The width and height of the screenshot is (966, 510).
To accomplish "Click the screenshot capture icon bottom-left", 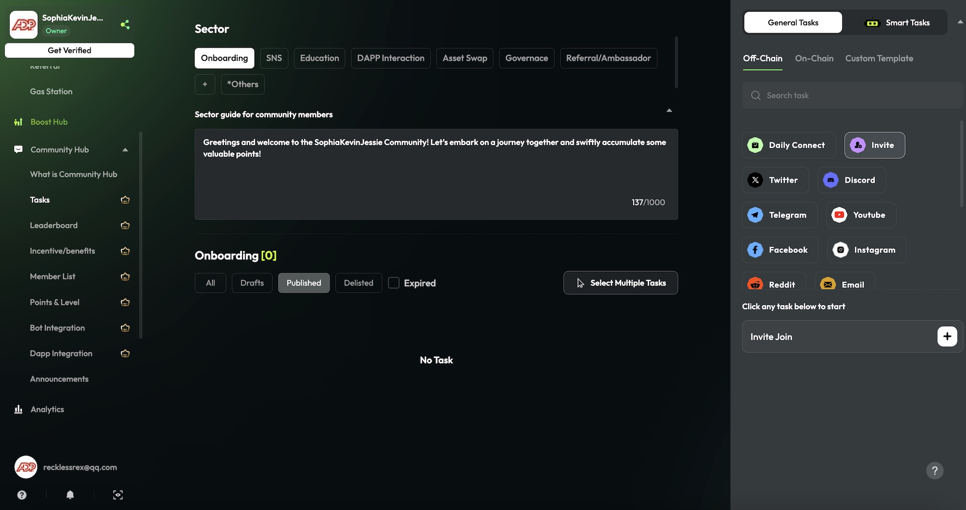I will 118,495.
